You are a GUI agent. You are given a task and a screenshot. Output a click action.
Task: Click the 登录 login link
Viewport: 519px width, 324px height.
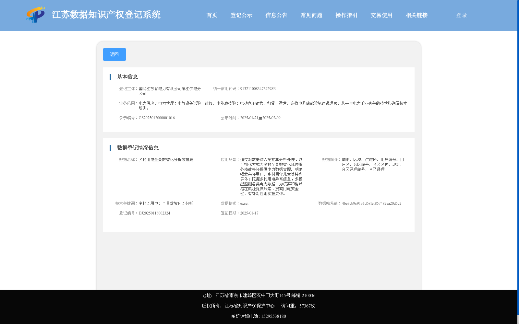462,15
